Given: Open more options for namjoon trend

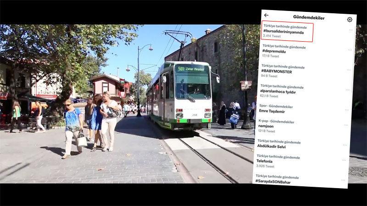Looking at the screenshot, I should click(346, 125).
